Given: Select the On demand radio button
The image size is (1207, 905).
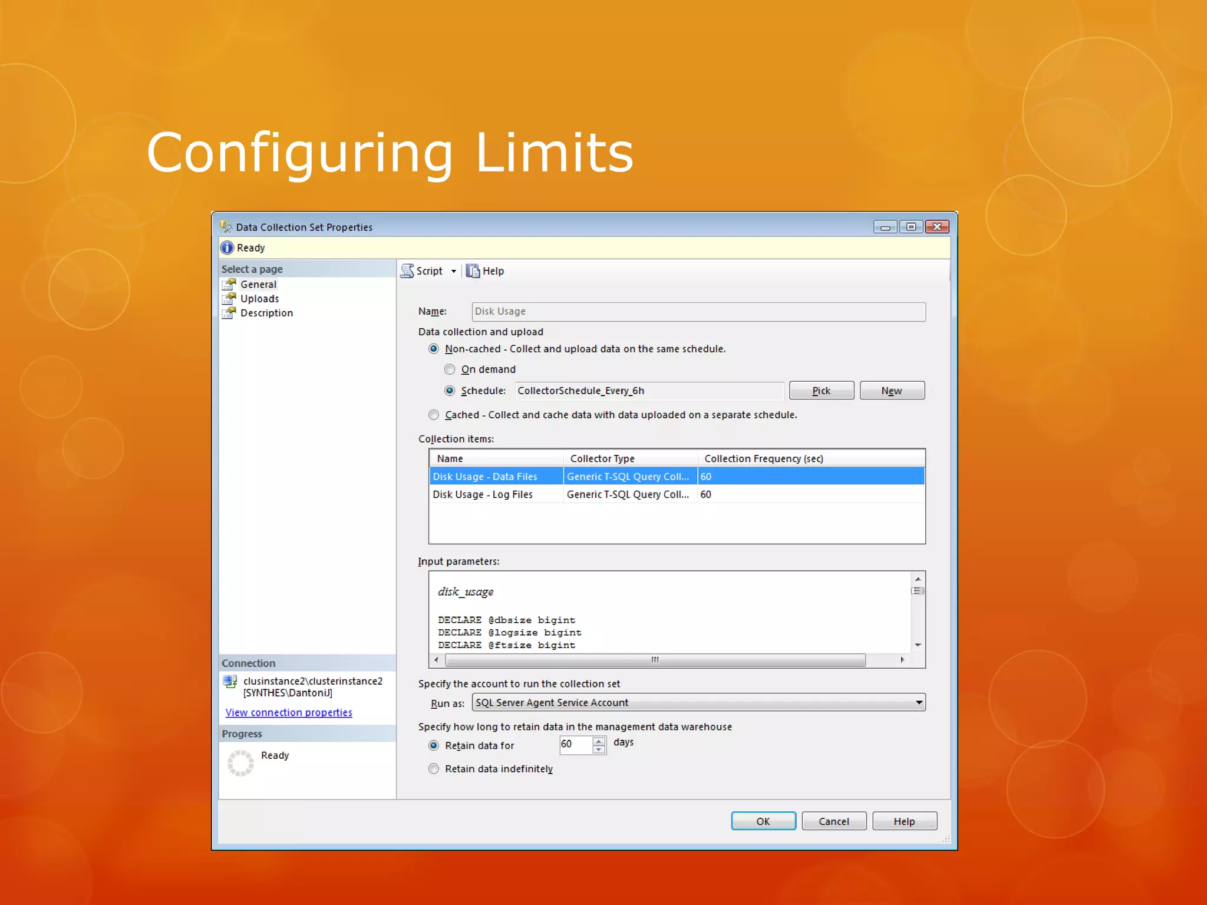Looking at the screenshot, I should pyautogui.click(x=450, y=369).
